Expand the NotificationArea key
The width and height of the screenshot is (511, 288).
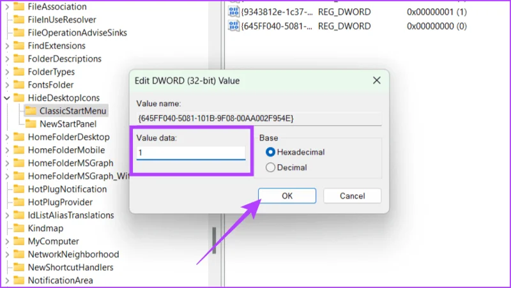[7, 280]
